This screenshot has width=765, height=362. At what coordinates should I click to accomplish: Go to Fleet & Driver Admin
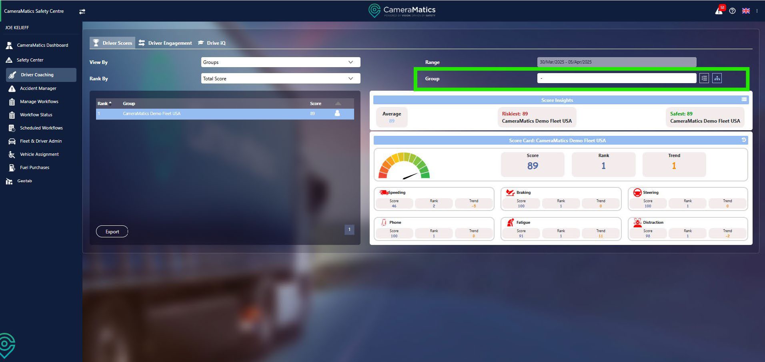[x=41, y=141]
